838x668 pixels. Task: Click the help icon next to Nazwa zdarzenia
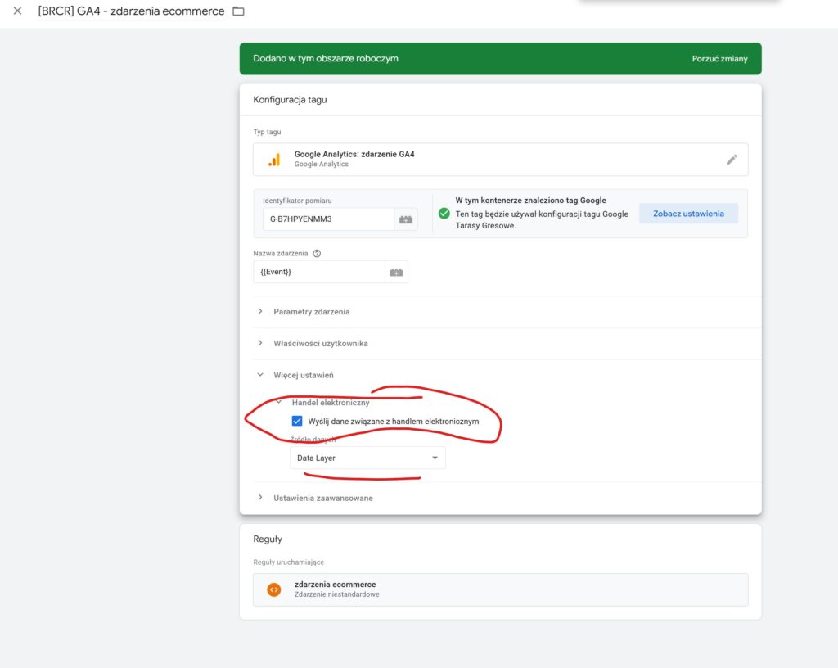pyautogui.click(x=317, y=254)
